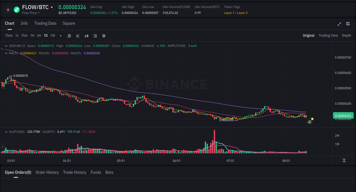Click the 03/01 date axis label
The width and height of the screenshot is (356, 192).
pos(11,161)
